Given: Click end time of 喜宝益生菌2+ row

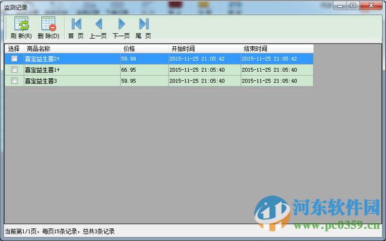Looking at the screenshot, I should pos(277,59).
